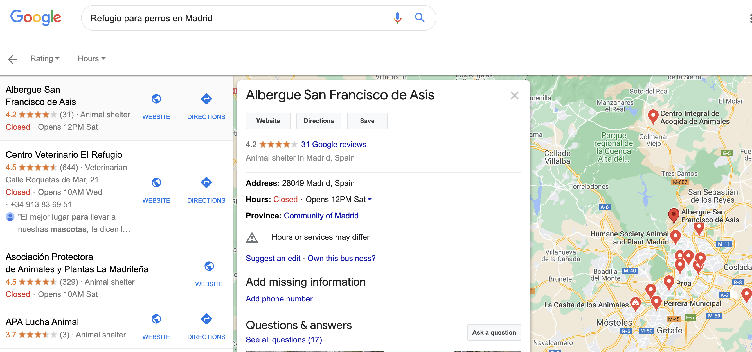
Task: Open La Madrileña website globe icon
Action: pos(209,266)
